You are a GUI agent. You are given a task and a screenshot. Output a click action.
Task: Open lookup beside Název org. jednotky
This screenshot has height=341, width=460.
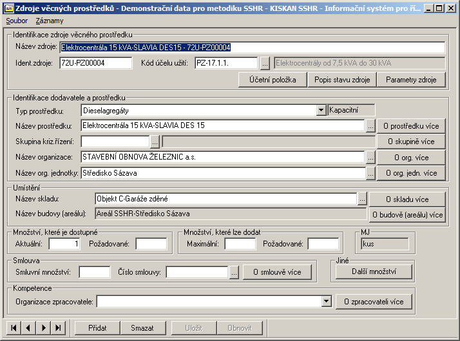tap(371, 173)
